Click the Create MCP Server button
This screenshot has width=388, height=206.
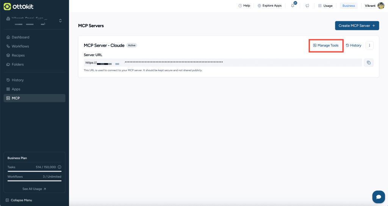click(x=357, y=26)
